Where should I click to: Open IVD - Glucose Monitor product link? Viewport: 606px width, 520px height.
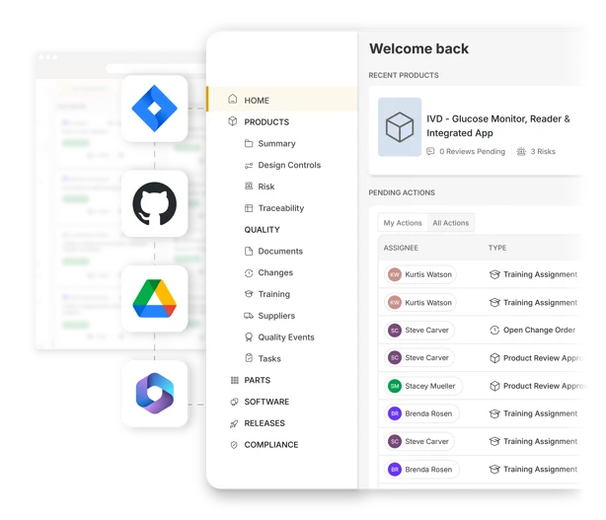[498, 125]
